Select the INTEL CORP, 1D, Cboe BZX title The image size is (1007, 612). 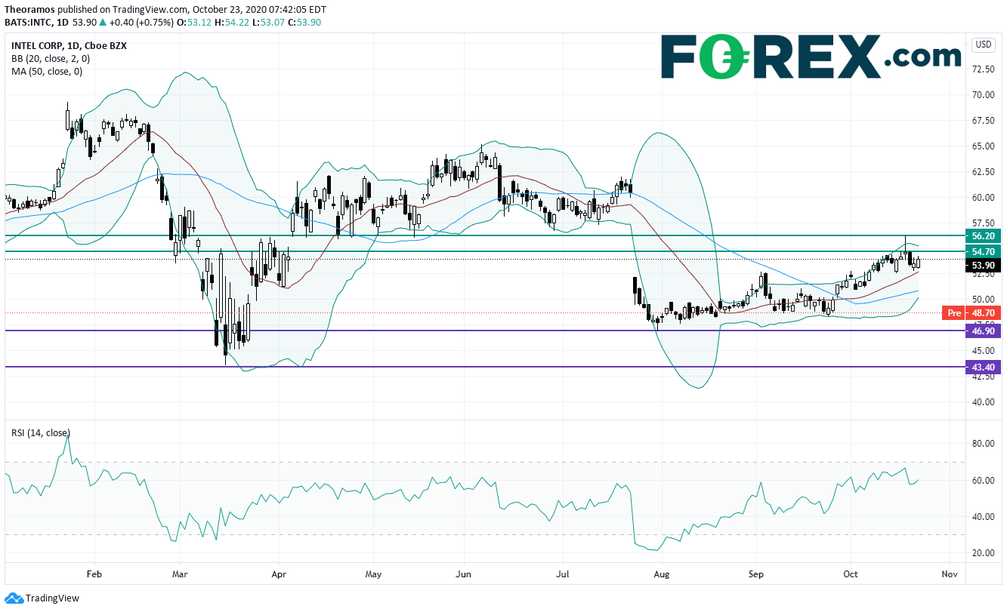pyautogui.click(x=69, y=45)
